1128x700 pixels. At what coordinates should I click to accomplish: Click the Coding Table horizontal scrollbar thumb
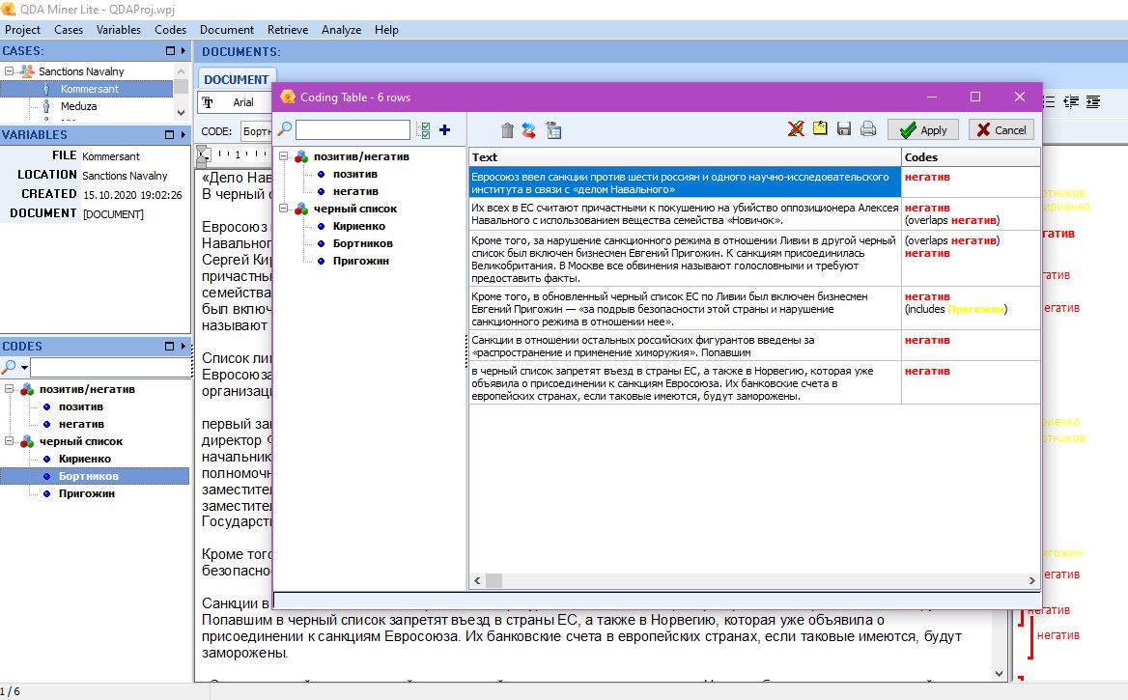coord(493,580)
